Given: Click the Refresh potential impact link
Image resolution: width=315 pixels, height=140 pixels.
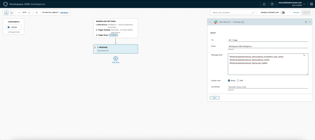Looking at the screenshot, I should pos(64,12).
